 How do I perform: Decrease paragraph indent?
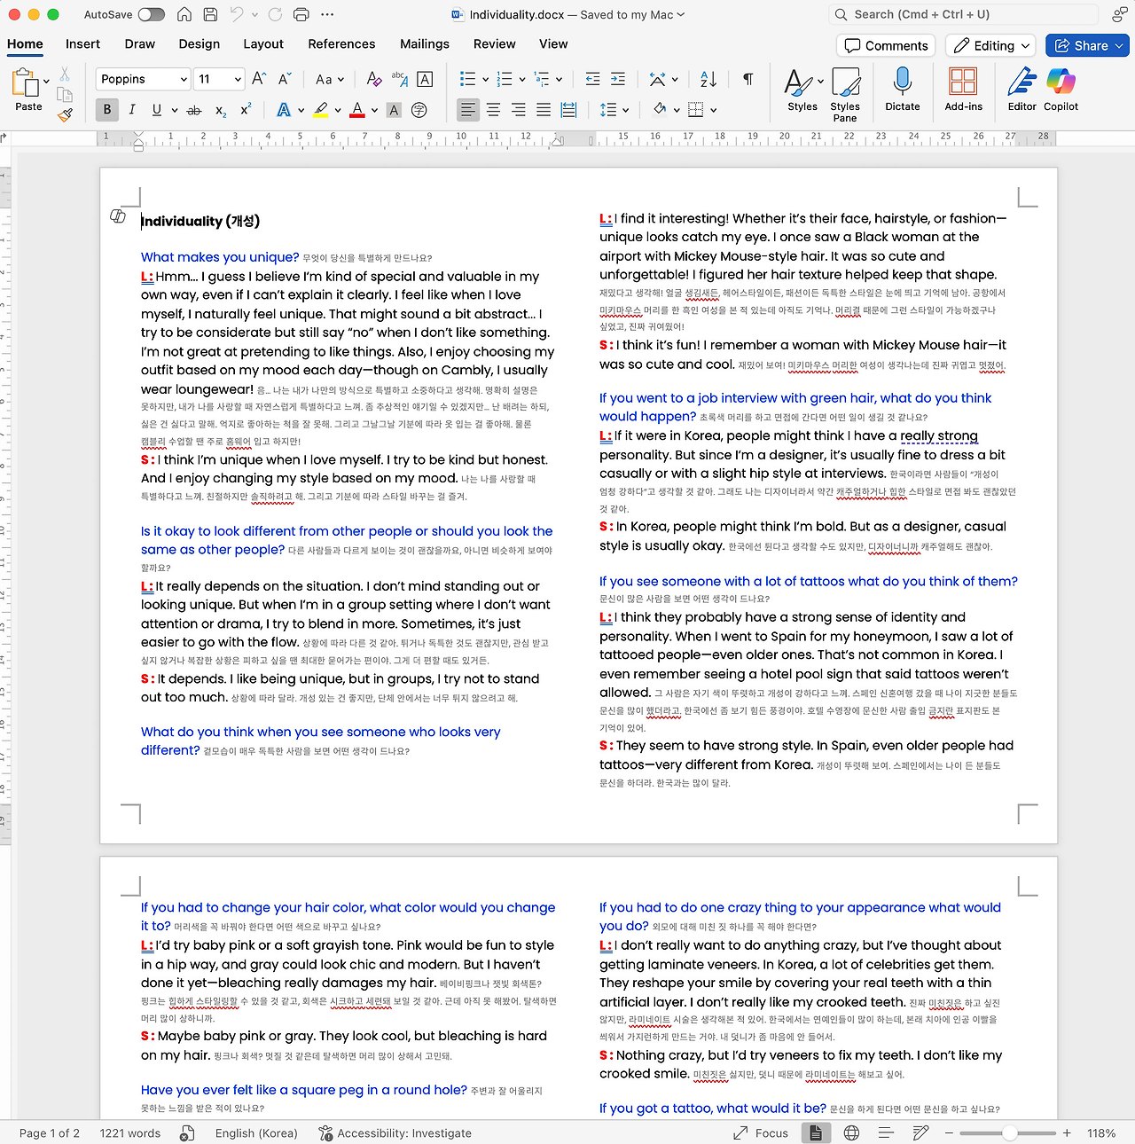(x=593, y=79)
